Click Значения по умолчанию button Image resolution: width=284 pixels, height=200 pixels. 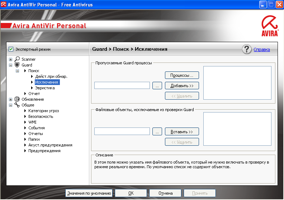pyautogui.click(x=89, y=193)
